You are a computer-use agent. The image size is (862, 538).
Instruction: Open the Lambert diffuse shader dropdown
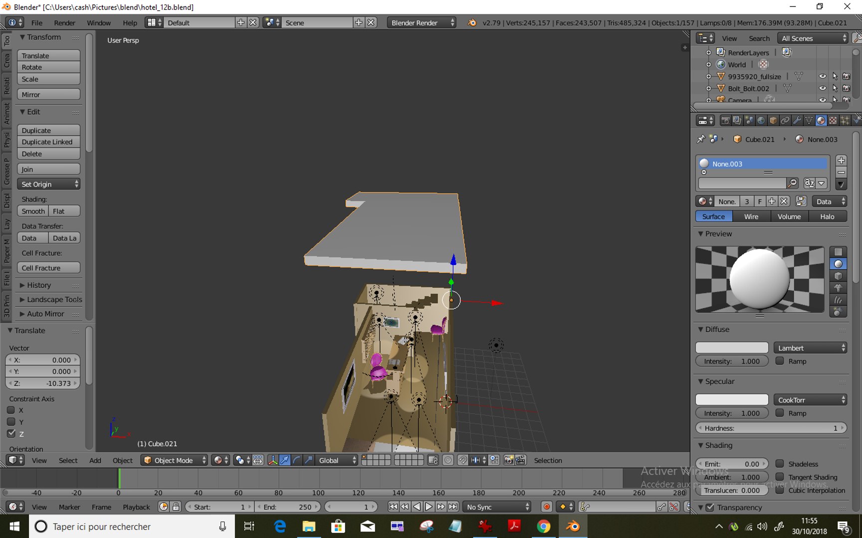811,348
